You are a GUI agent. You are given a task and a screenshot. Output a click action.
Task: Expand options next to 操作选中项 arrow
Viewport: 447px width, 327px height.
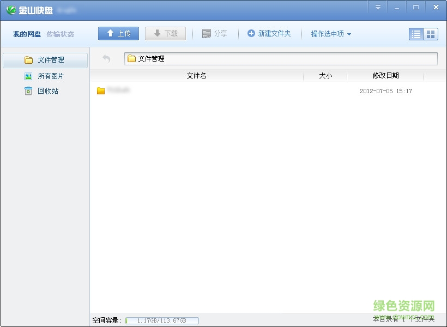point(348,34)
